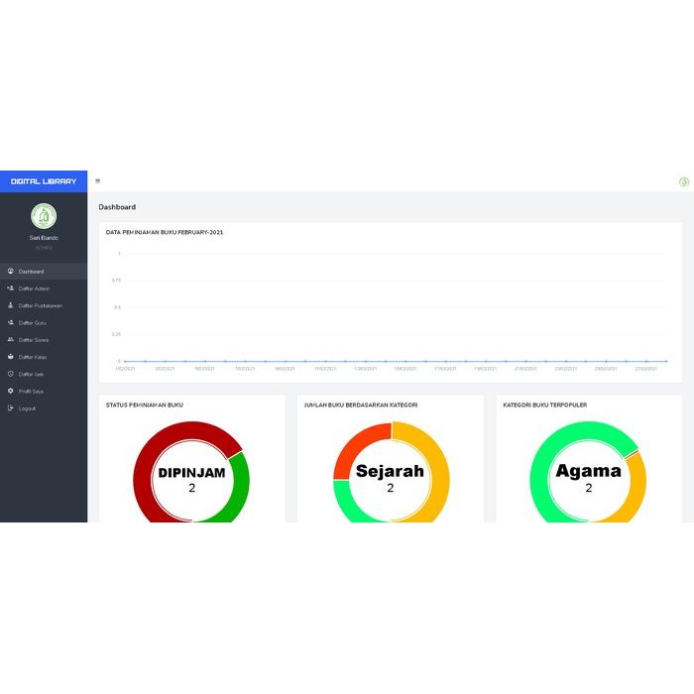Click the Daftar Admin sidebar icon

click(10, 289)
